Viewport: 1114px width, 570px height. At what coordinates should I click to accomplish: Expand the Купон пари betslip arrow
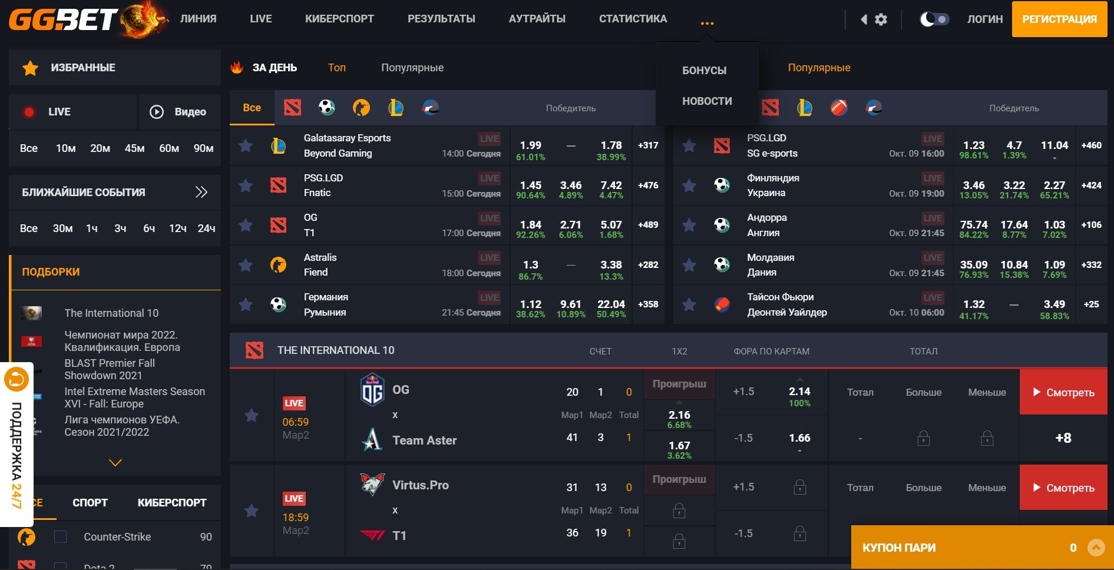click(x=1096, y=548)
